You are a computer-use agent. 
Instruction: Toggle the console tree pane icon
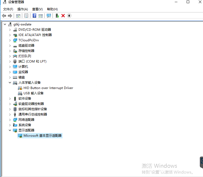[18, 16]
